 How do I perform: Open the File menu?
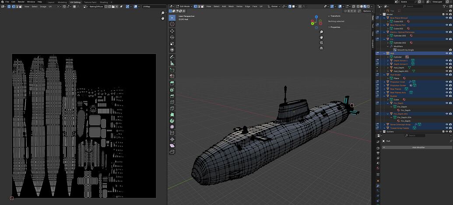coord(7,2)
